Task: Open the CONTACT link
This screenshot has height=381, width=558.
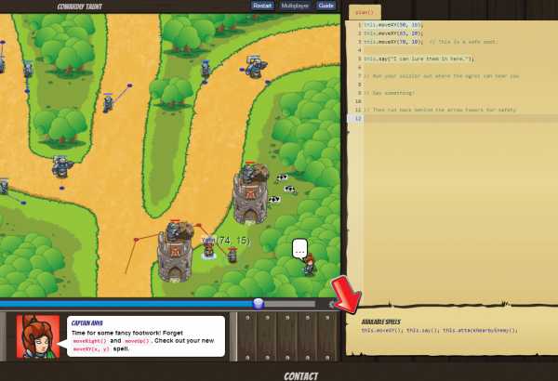Action: pos(300,376)
